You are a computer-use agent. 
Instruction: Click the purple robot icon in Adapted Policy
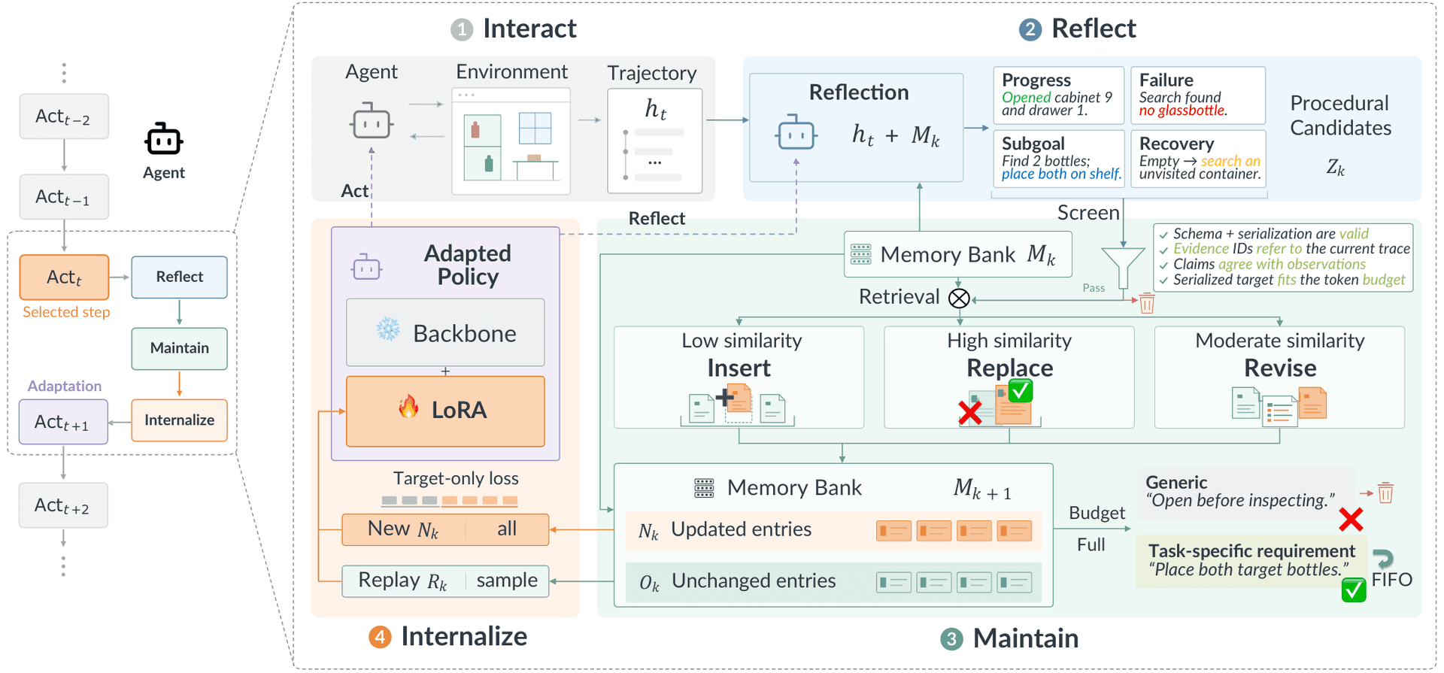(366, 266)
